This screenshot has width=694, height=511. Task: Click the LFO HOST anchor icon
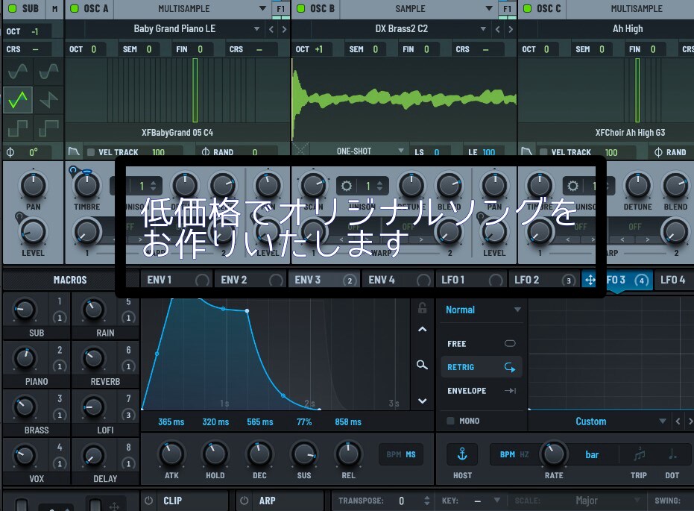[x=462, y=454]
